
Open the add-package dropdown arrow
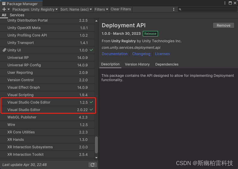tap(9, 10)
